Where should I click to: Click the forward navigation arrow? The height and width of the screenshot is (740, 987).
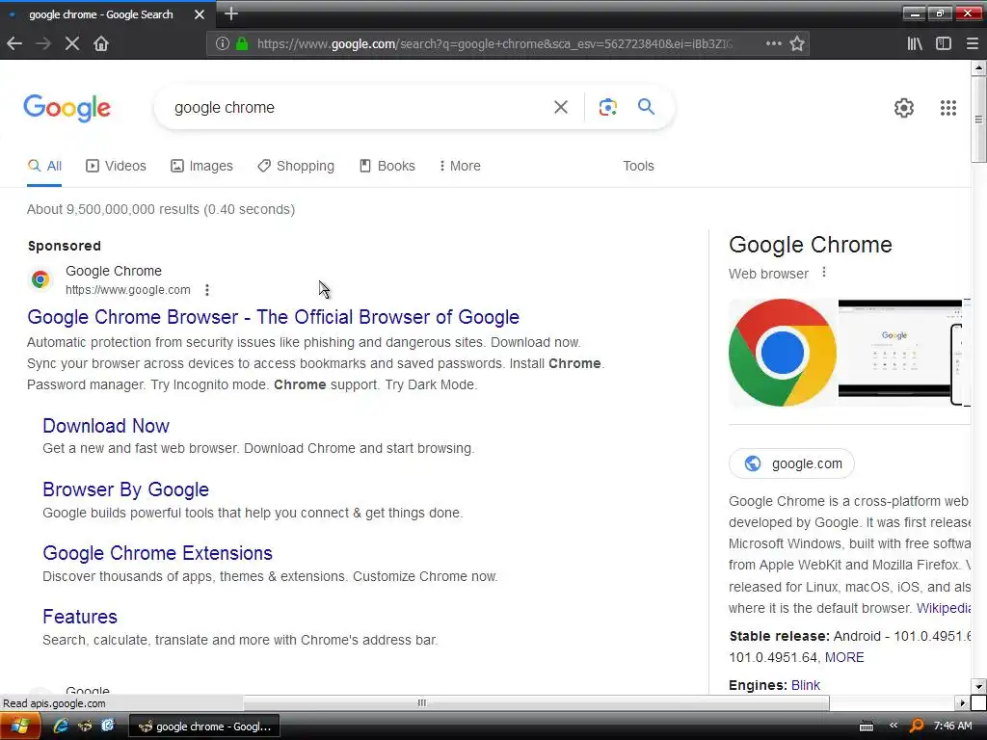pos(42,43)
